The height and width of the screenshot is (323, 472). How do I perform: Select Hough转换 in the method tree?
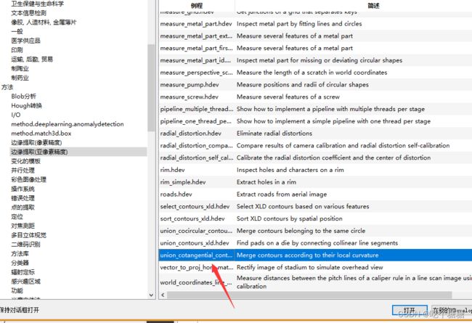pyautogui.click(x=26, y=105)
